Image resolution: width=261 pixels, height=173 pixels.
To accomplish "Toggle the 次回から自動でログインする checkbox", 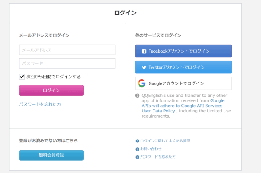I will tap(22, 77).
